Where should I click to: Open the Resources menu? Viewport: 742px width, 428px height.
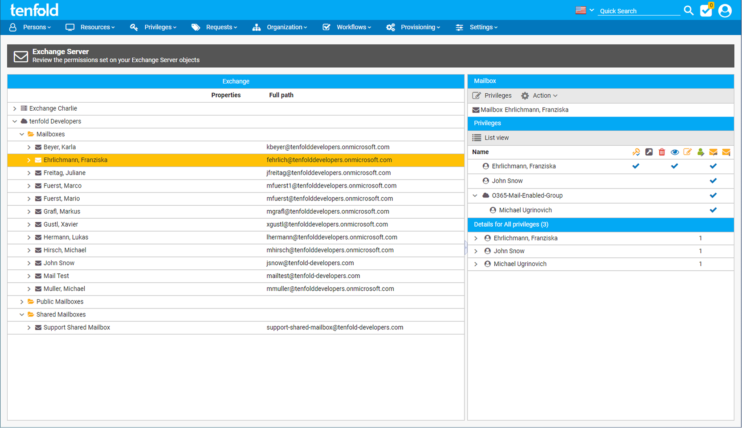[x=90, y=27]
